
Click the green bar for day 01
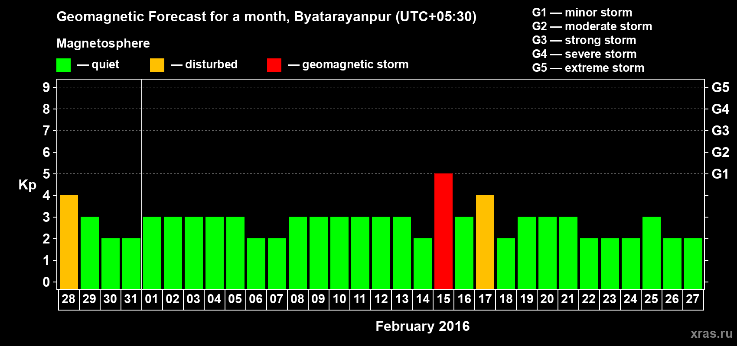pos(152,253)
